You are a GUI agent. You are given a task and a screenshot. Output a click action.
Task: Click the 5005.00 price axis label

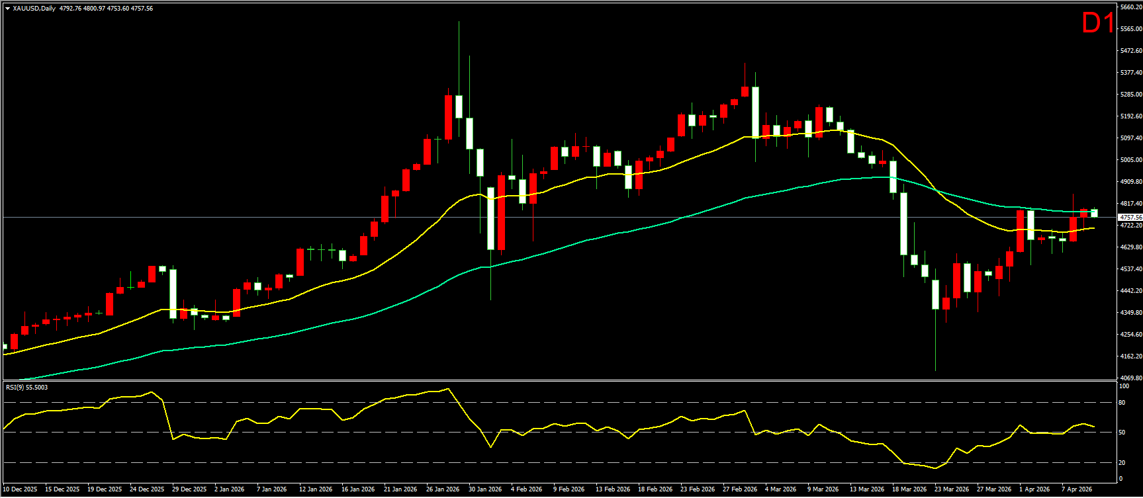pos(1130,159)
